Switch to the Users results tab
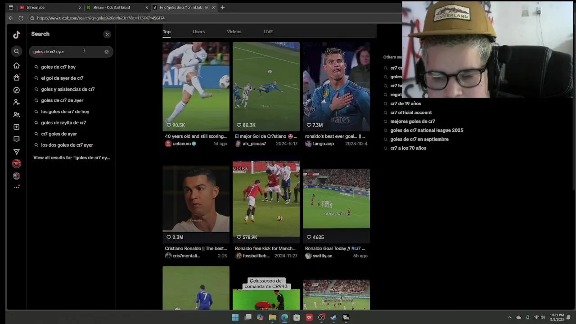The height and width of the screenshot is (324, 576). click(198, 31)
